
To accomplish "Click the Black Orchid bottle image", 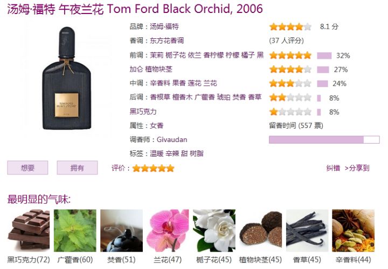I will click(67, 78).
